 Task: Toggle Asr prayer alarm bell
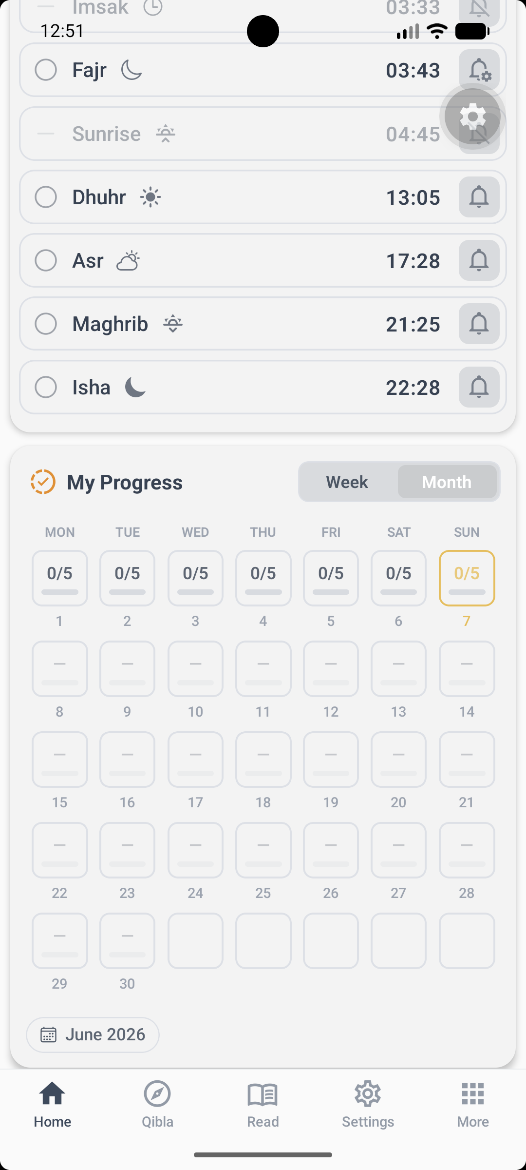(479, 260)
